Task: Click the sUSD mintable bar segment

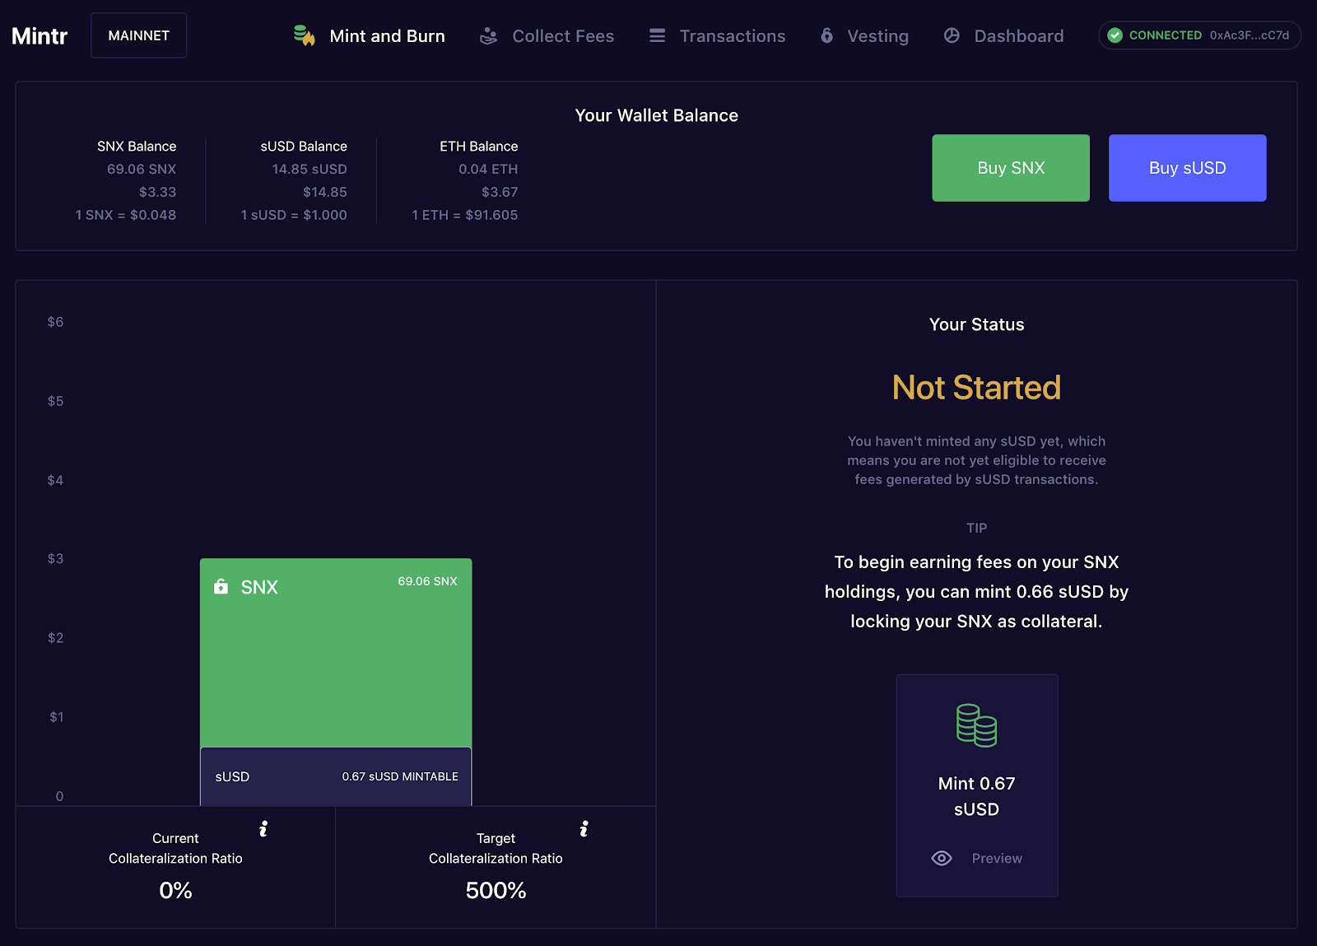Action: tap(336, 776)
